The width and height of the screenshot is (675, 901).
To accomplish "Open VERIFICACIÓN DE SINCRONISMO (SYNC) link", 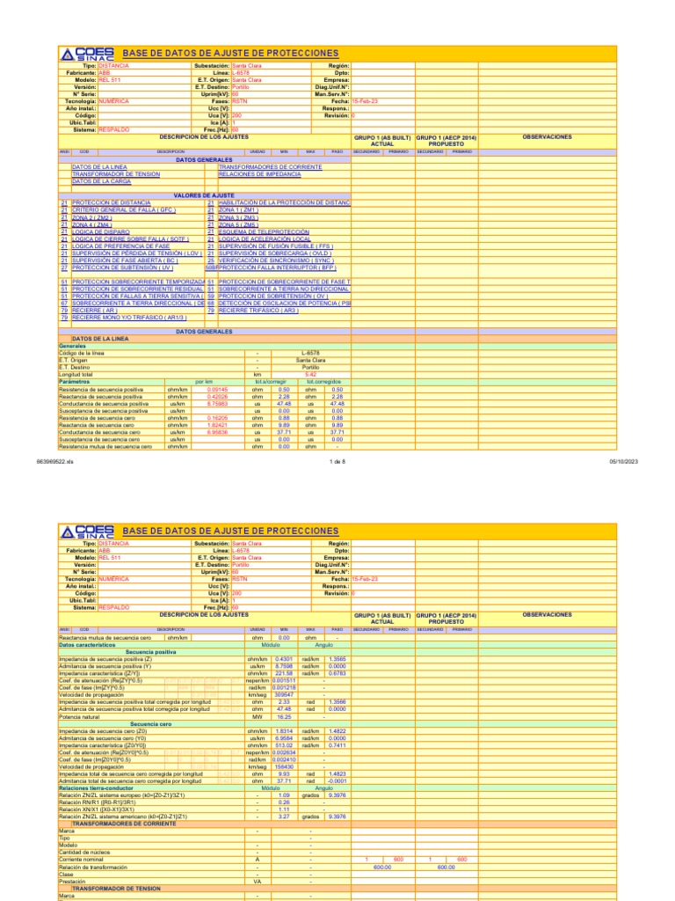I will pyautogui.click(x=276, y=260).
